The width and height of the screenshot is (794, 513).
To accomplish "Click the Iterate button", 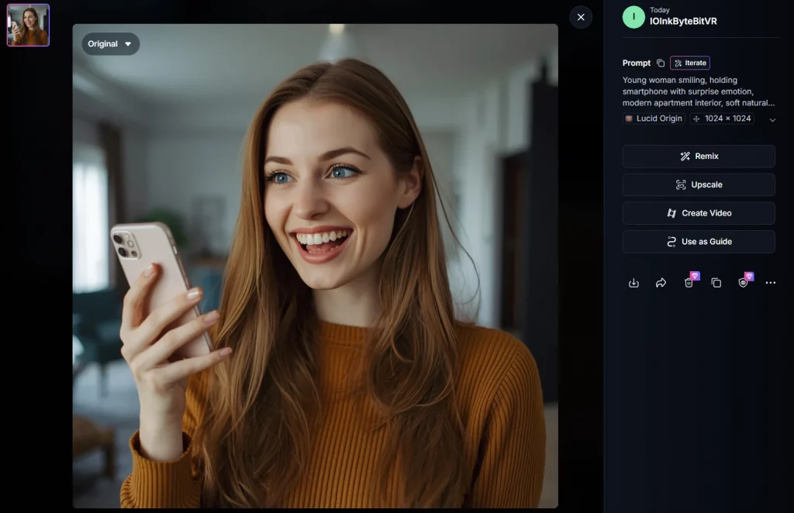I will (x=690, y=64).
